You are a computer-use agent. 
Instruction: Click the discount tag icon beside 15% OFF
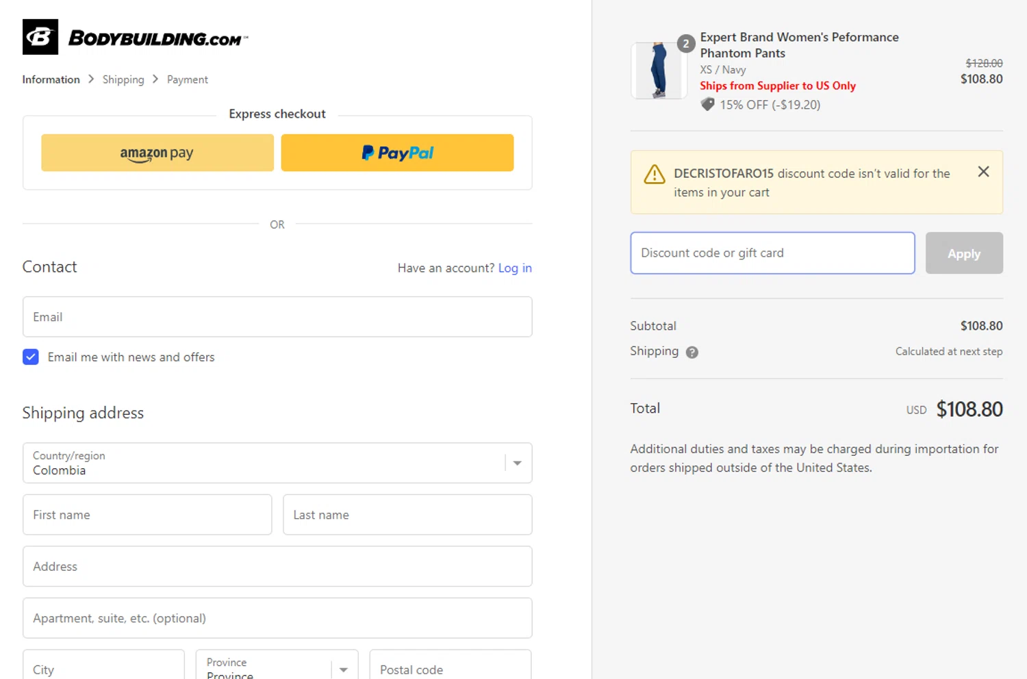click(707, 104)
